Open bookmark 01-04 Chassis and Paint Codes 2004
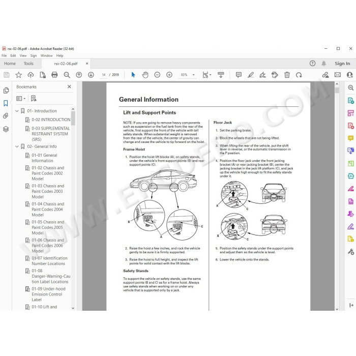 48,210
